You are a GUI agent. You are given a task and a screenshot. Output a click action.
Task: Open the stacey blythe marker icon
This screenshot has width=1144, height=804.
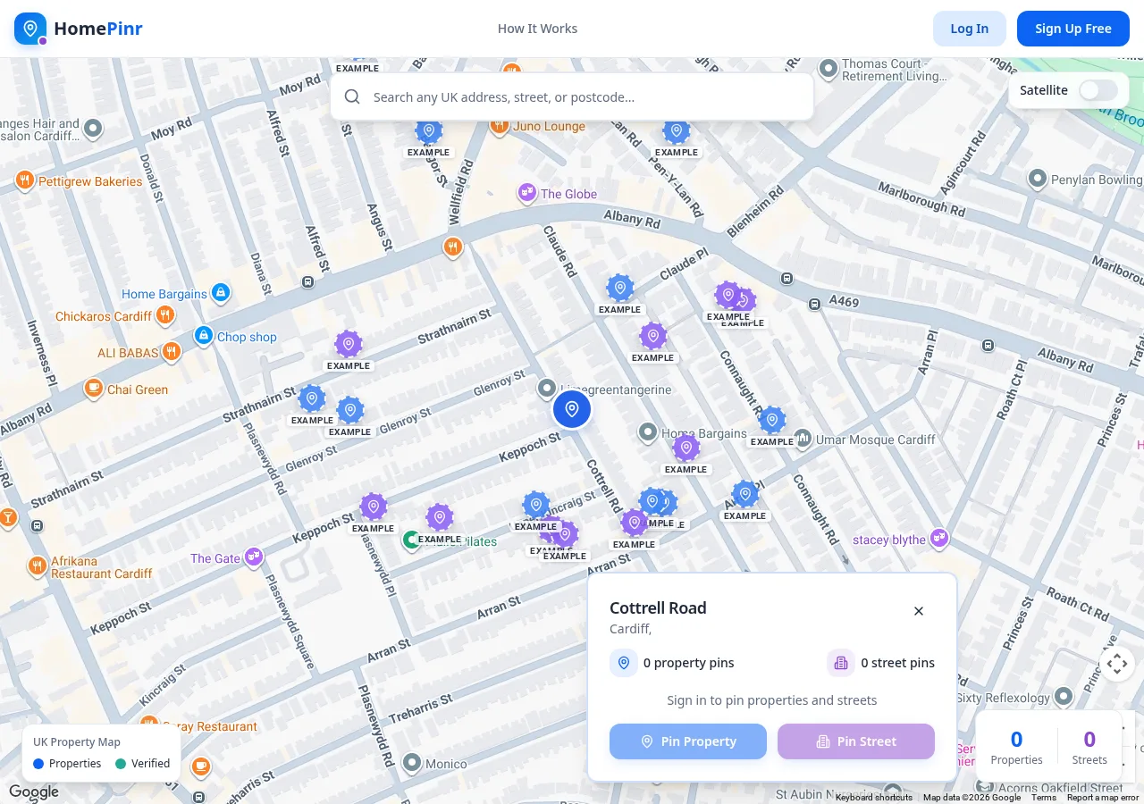point(938,539)
